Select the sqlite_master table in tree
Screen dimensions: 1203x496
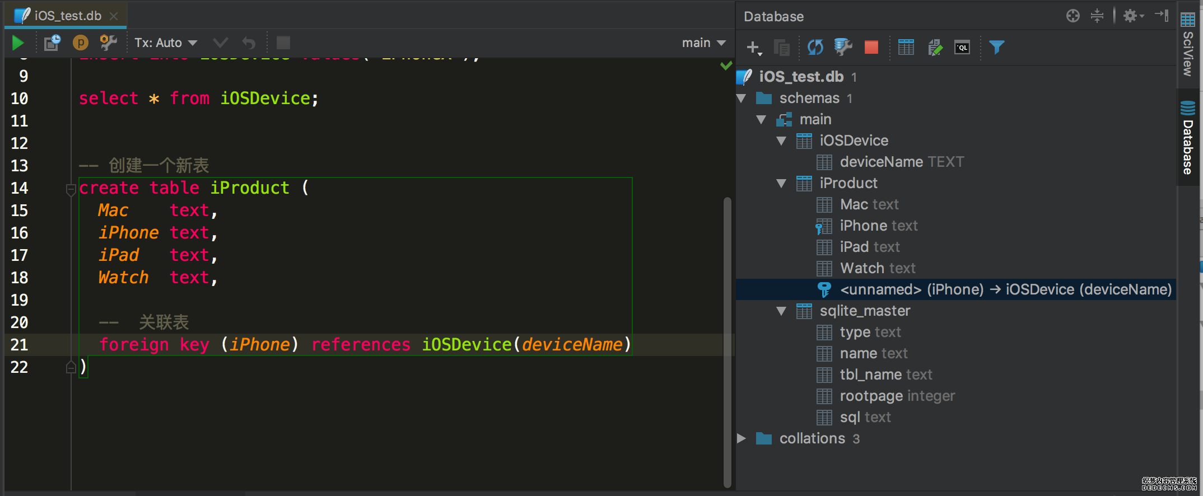[864, 311]
